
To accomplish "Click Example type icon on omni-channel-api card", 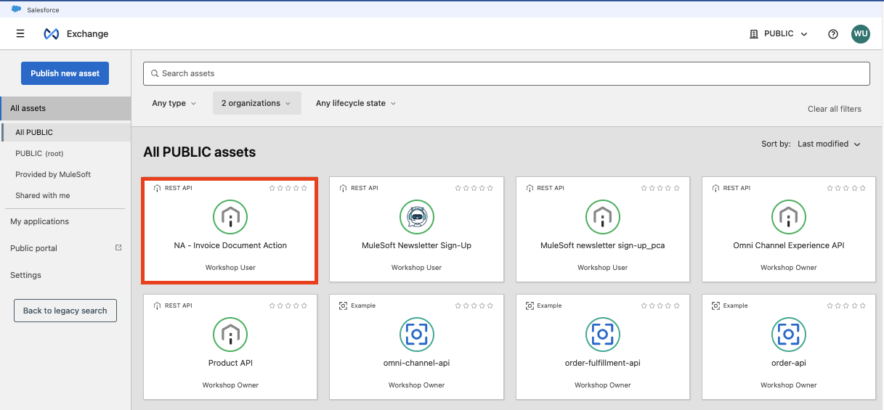I will [x=343, y=306].
